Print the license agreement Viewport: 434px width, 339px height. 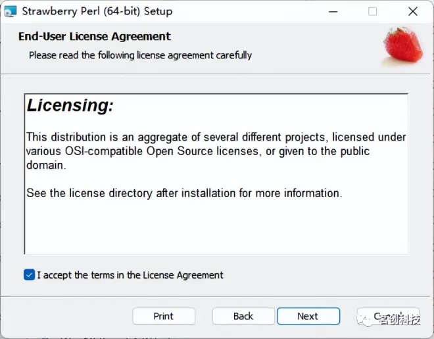[x=164, y=316]
